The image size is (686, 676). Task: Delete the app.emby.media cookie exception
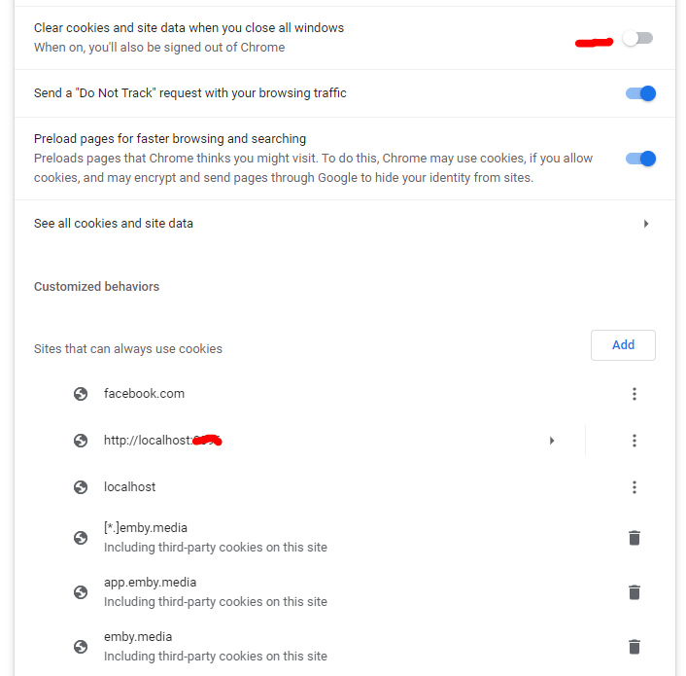pos(635,592)
